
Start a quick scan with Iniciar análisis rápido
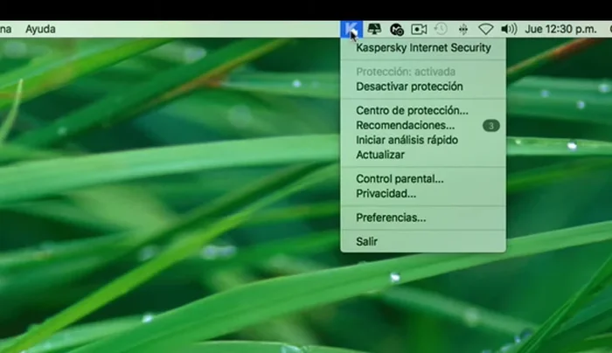(x=407, y=140)
